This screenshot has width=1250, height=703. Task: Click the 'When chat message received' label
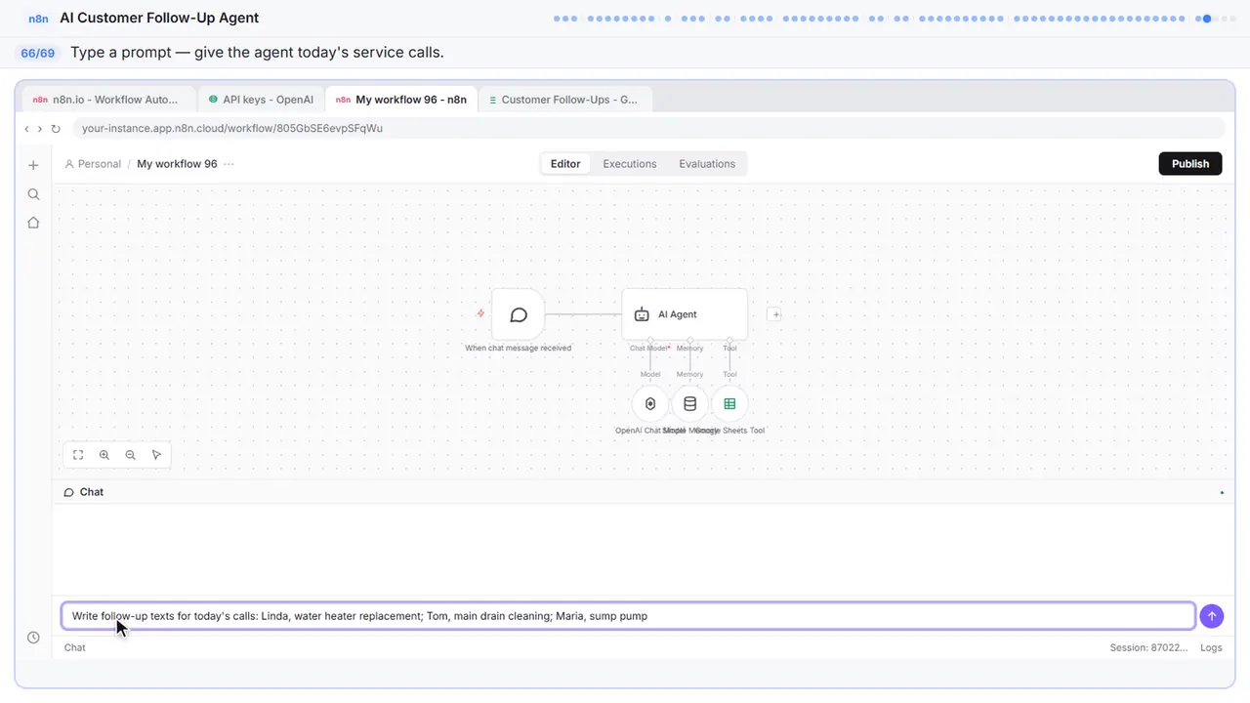(x=519, y=348)
